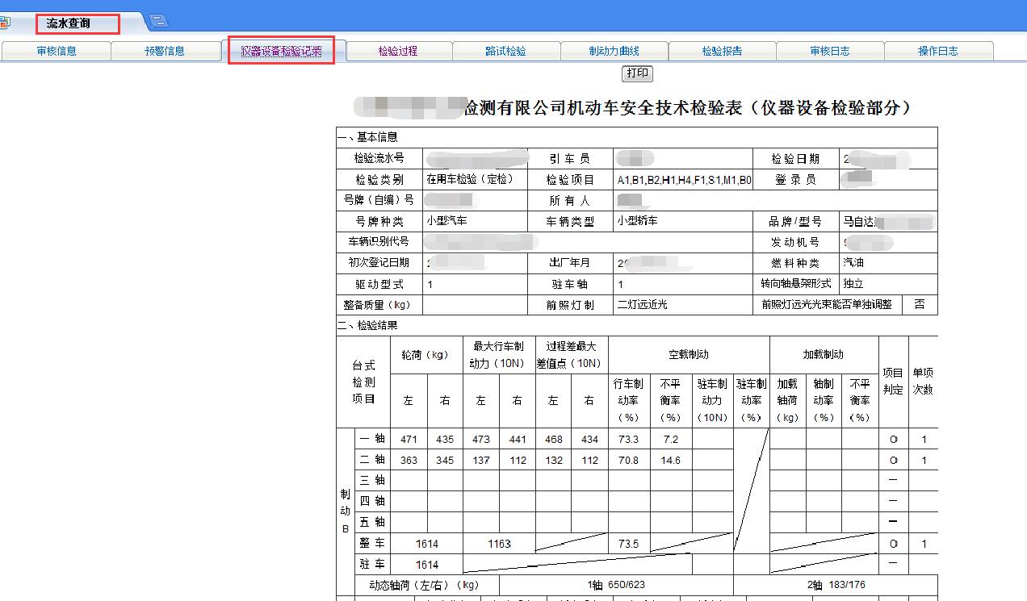Select first axle left wheel load 471
This screenshot has height=601, width=1027.
409,440
